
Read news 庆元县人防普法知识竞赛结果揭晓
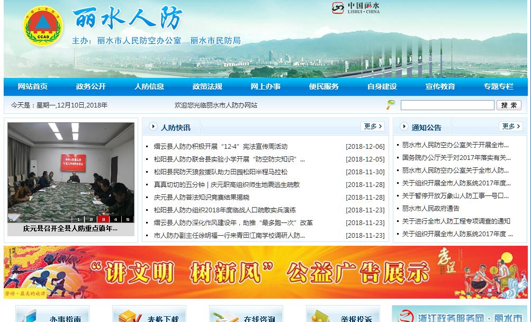(202, 197)
